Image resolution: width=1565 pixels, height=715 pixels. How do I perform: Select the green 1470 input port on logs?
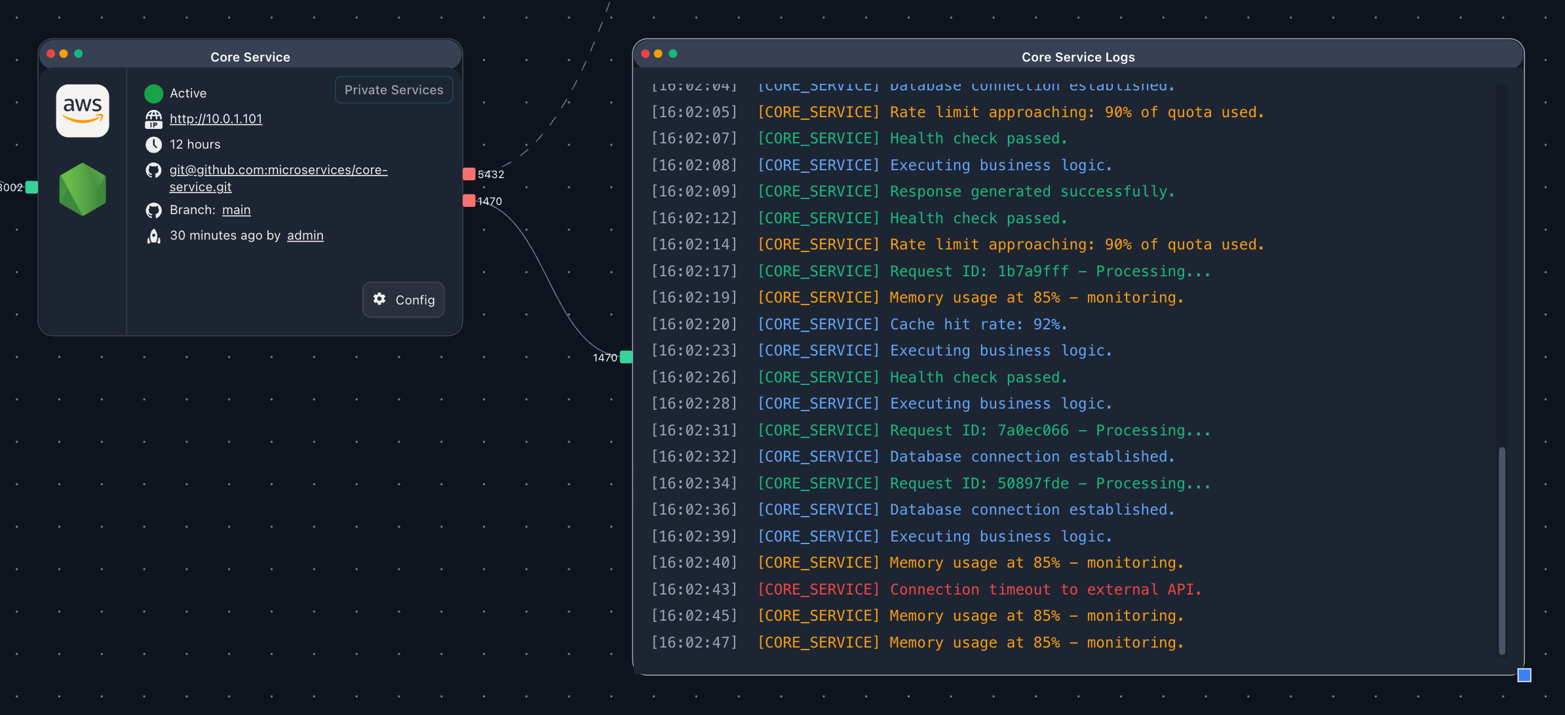(x=626, y=357)
